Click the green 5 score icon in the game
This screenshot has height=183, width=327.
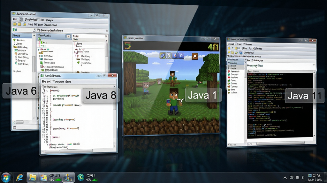(x=127, y=46)
